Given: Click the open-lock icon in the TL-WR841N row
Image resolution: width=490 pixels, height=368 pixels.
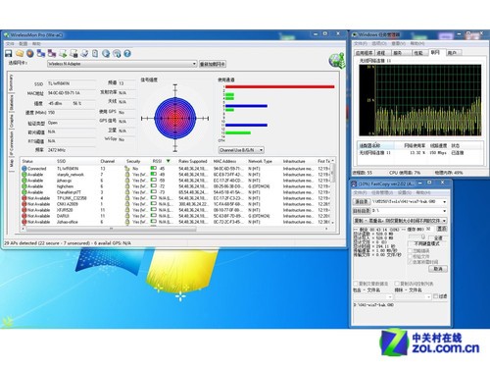Looking at the screenshot, I should (x=127, y=169).
